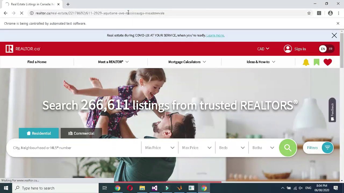Screen dimensions: 344x193
Task: Click the muted volume tray icon
Action: [301, 188]
